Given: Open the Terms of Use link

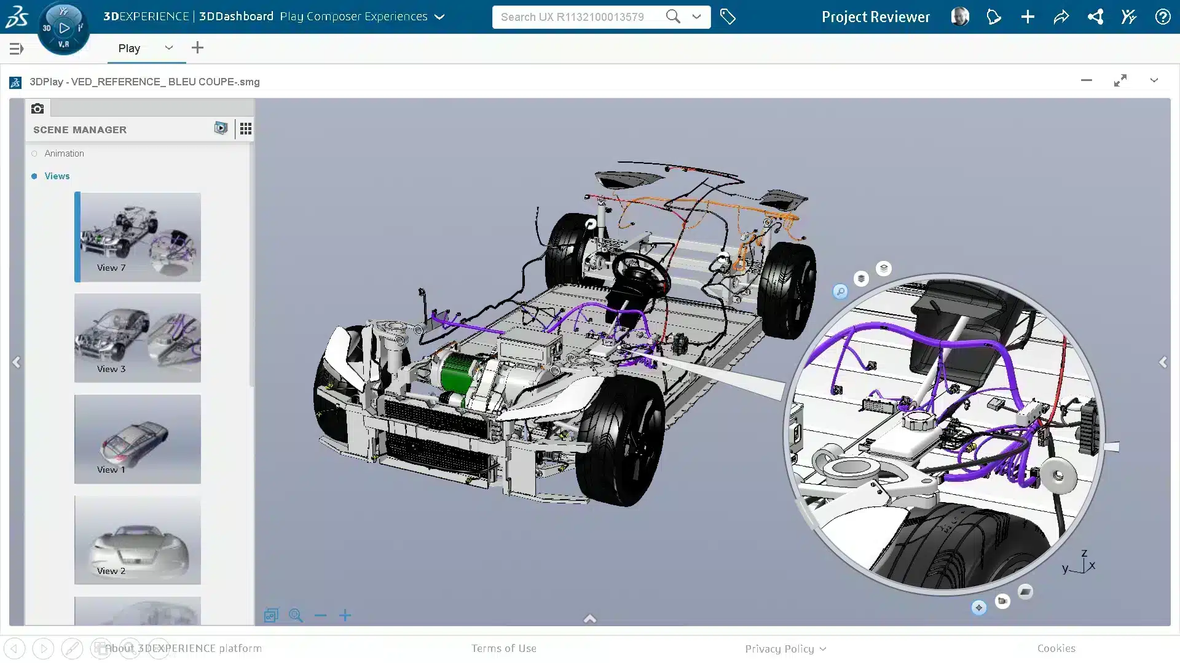Looking at the screenshot, I should pos(503,648).
